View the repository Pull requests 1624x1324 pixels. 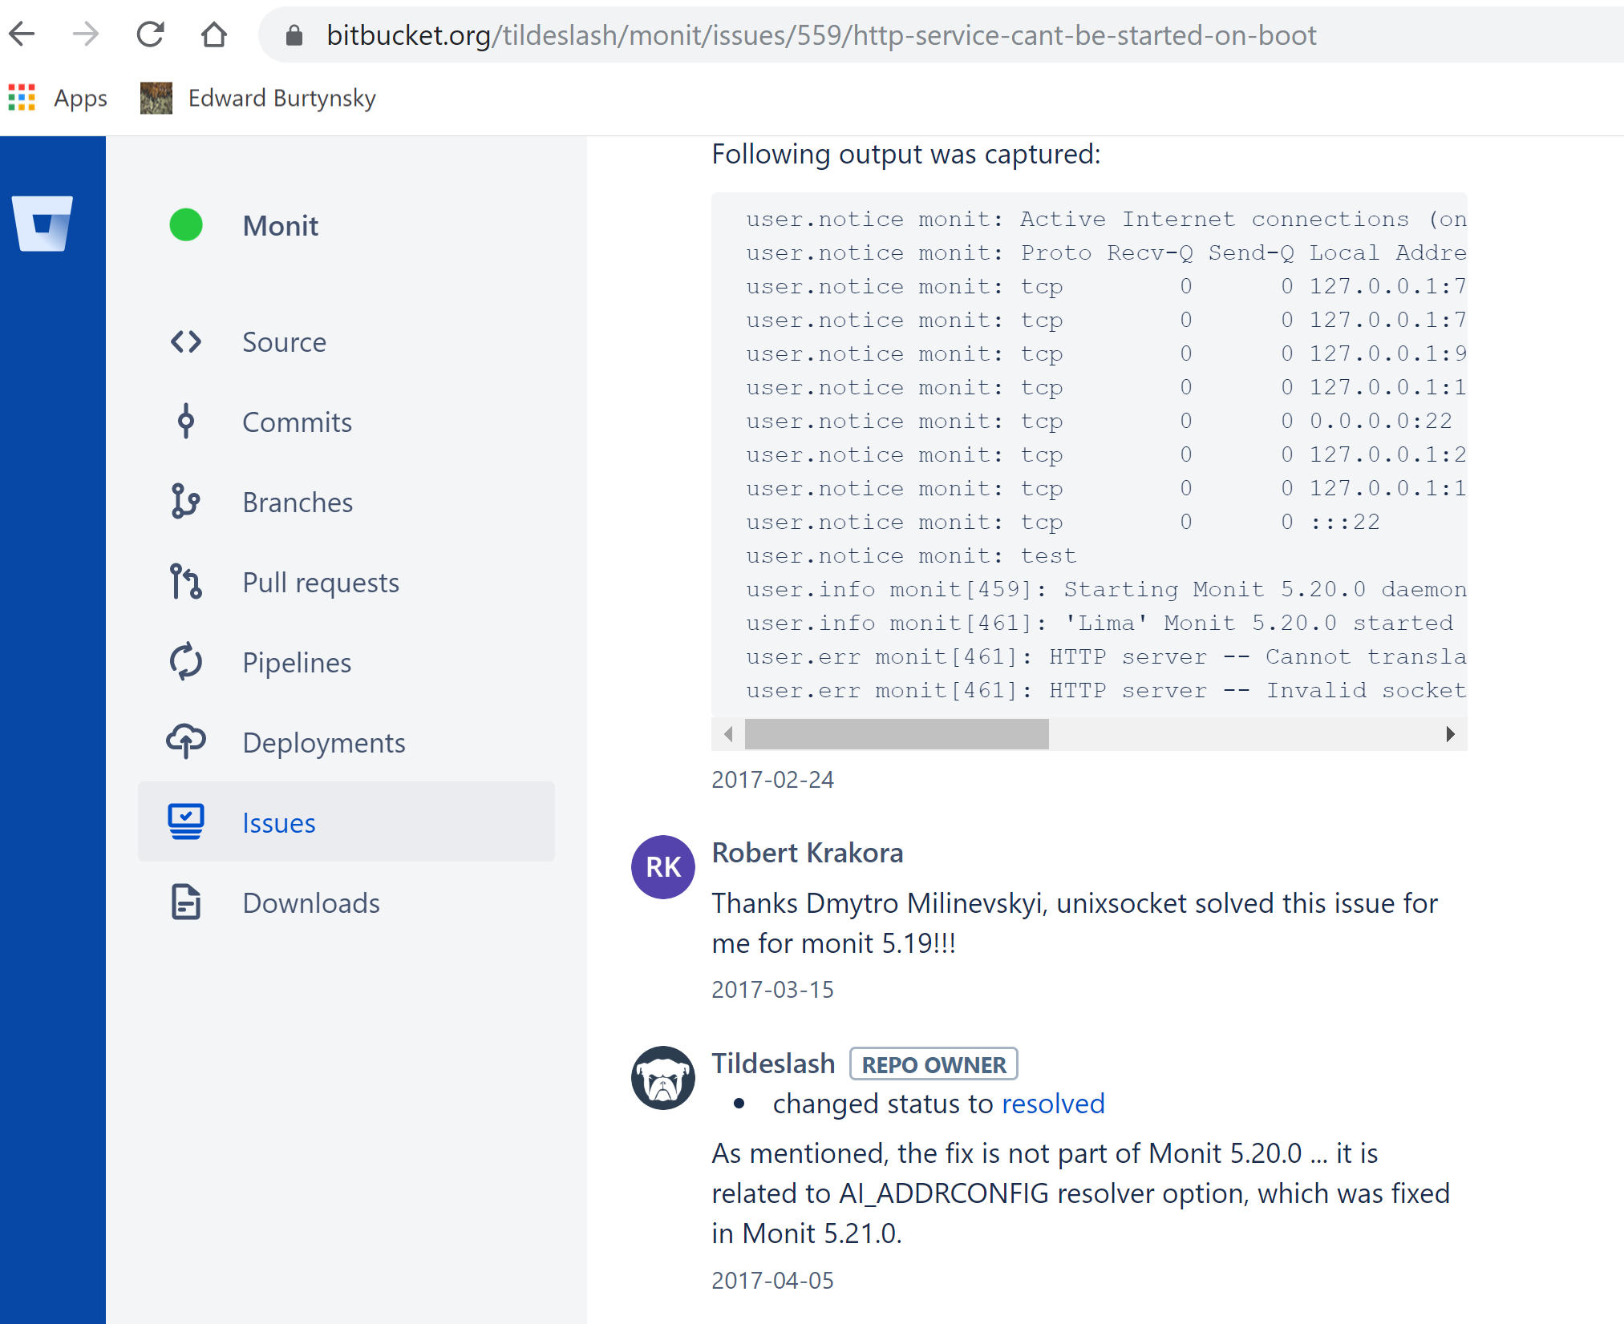pos(320,583)
